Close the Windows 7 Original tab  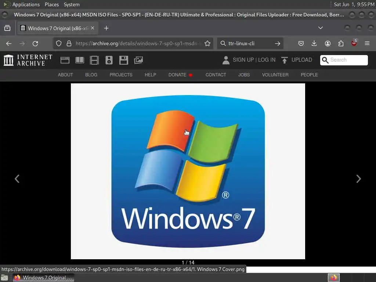point(93,28)
